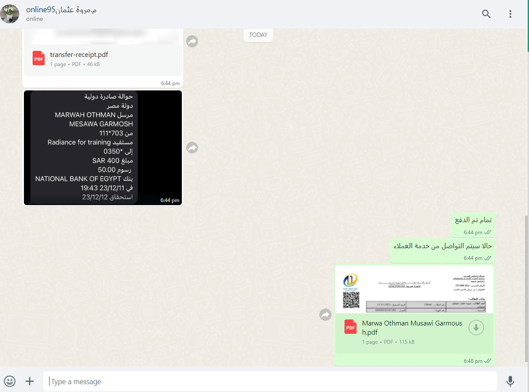Click the contact profile picture
The image size is (529, 392).
[x=10, y=14]
